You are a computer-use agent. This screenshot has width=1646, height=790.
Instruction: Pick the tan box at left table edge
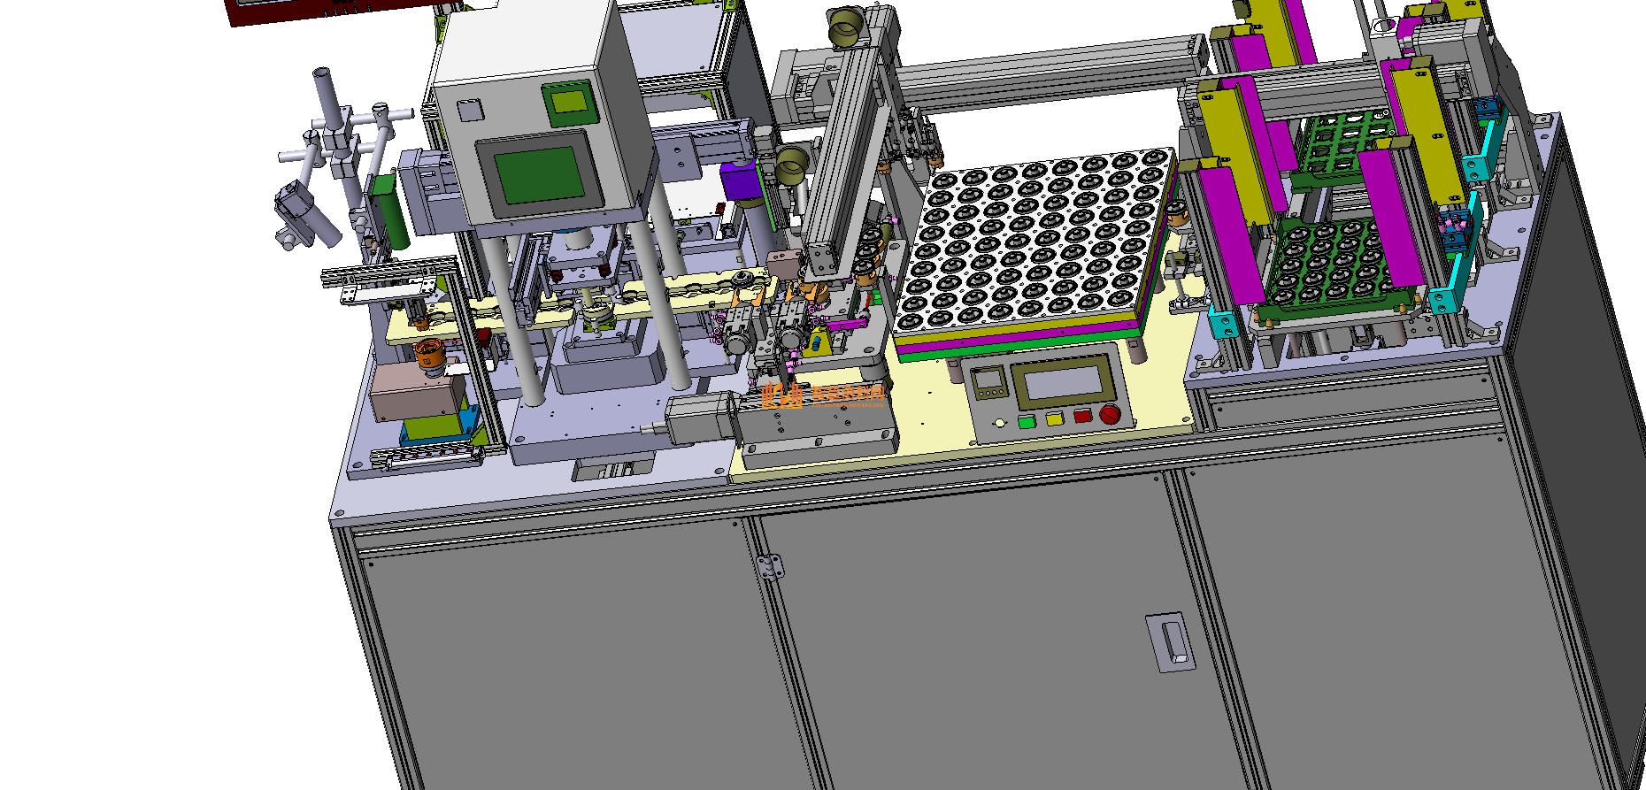coord(416,392)
